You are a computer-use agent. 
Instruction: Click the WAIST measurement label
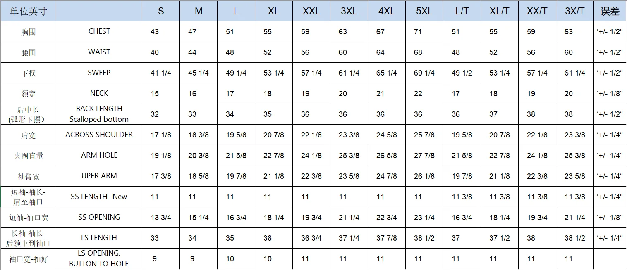pos(99,52)
